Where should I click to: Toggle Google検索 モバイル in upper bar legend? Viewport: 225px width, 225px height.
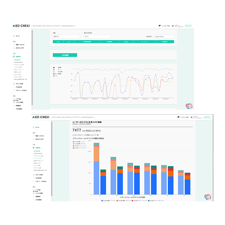(x=79, y=144)
